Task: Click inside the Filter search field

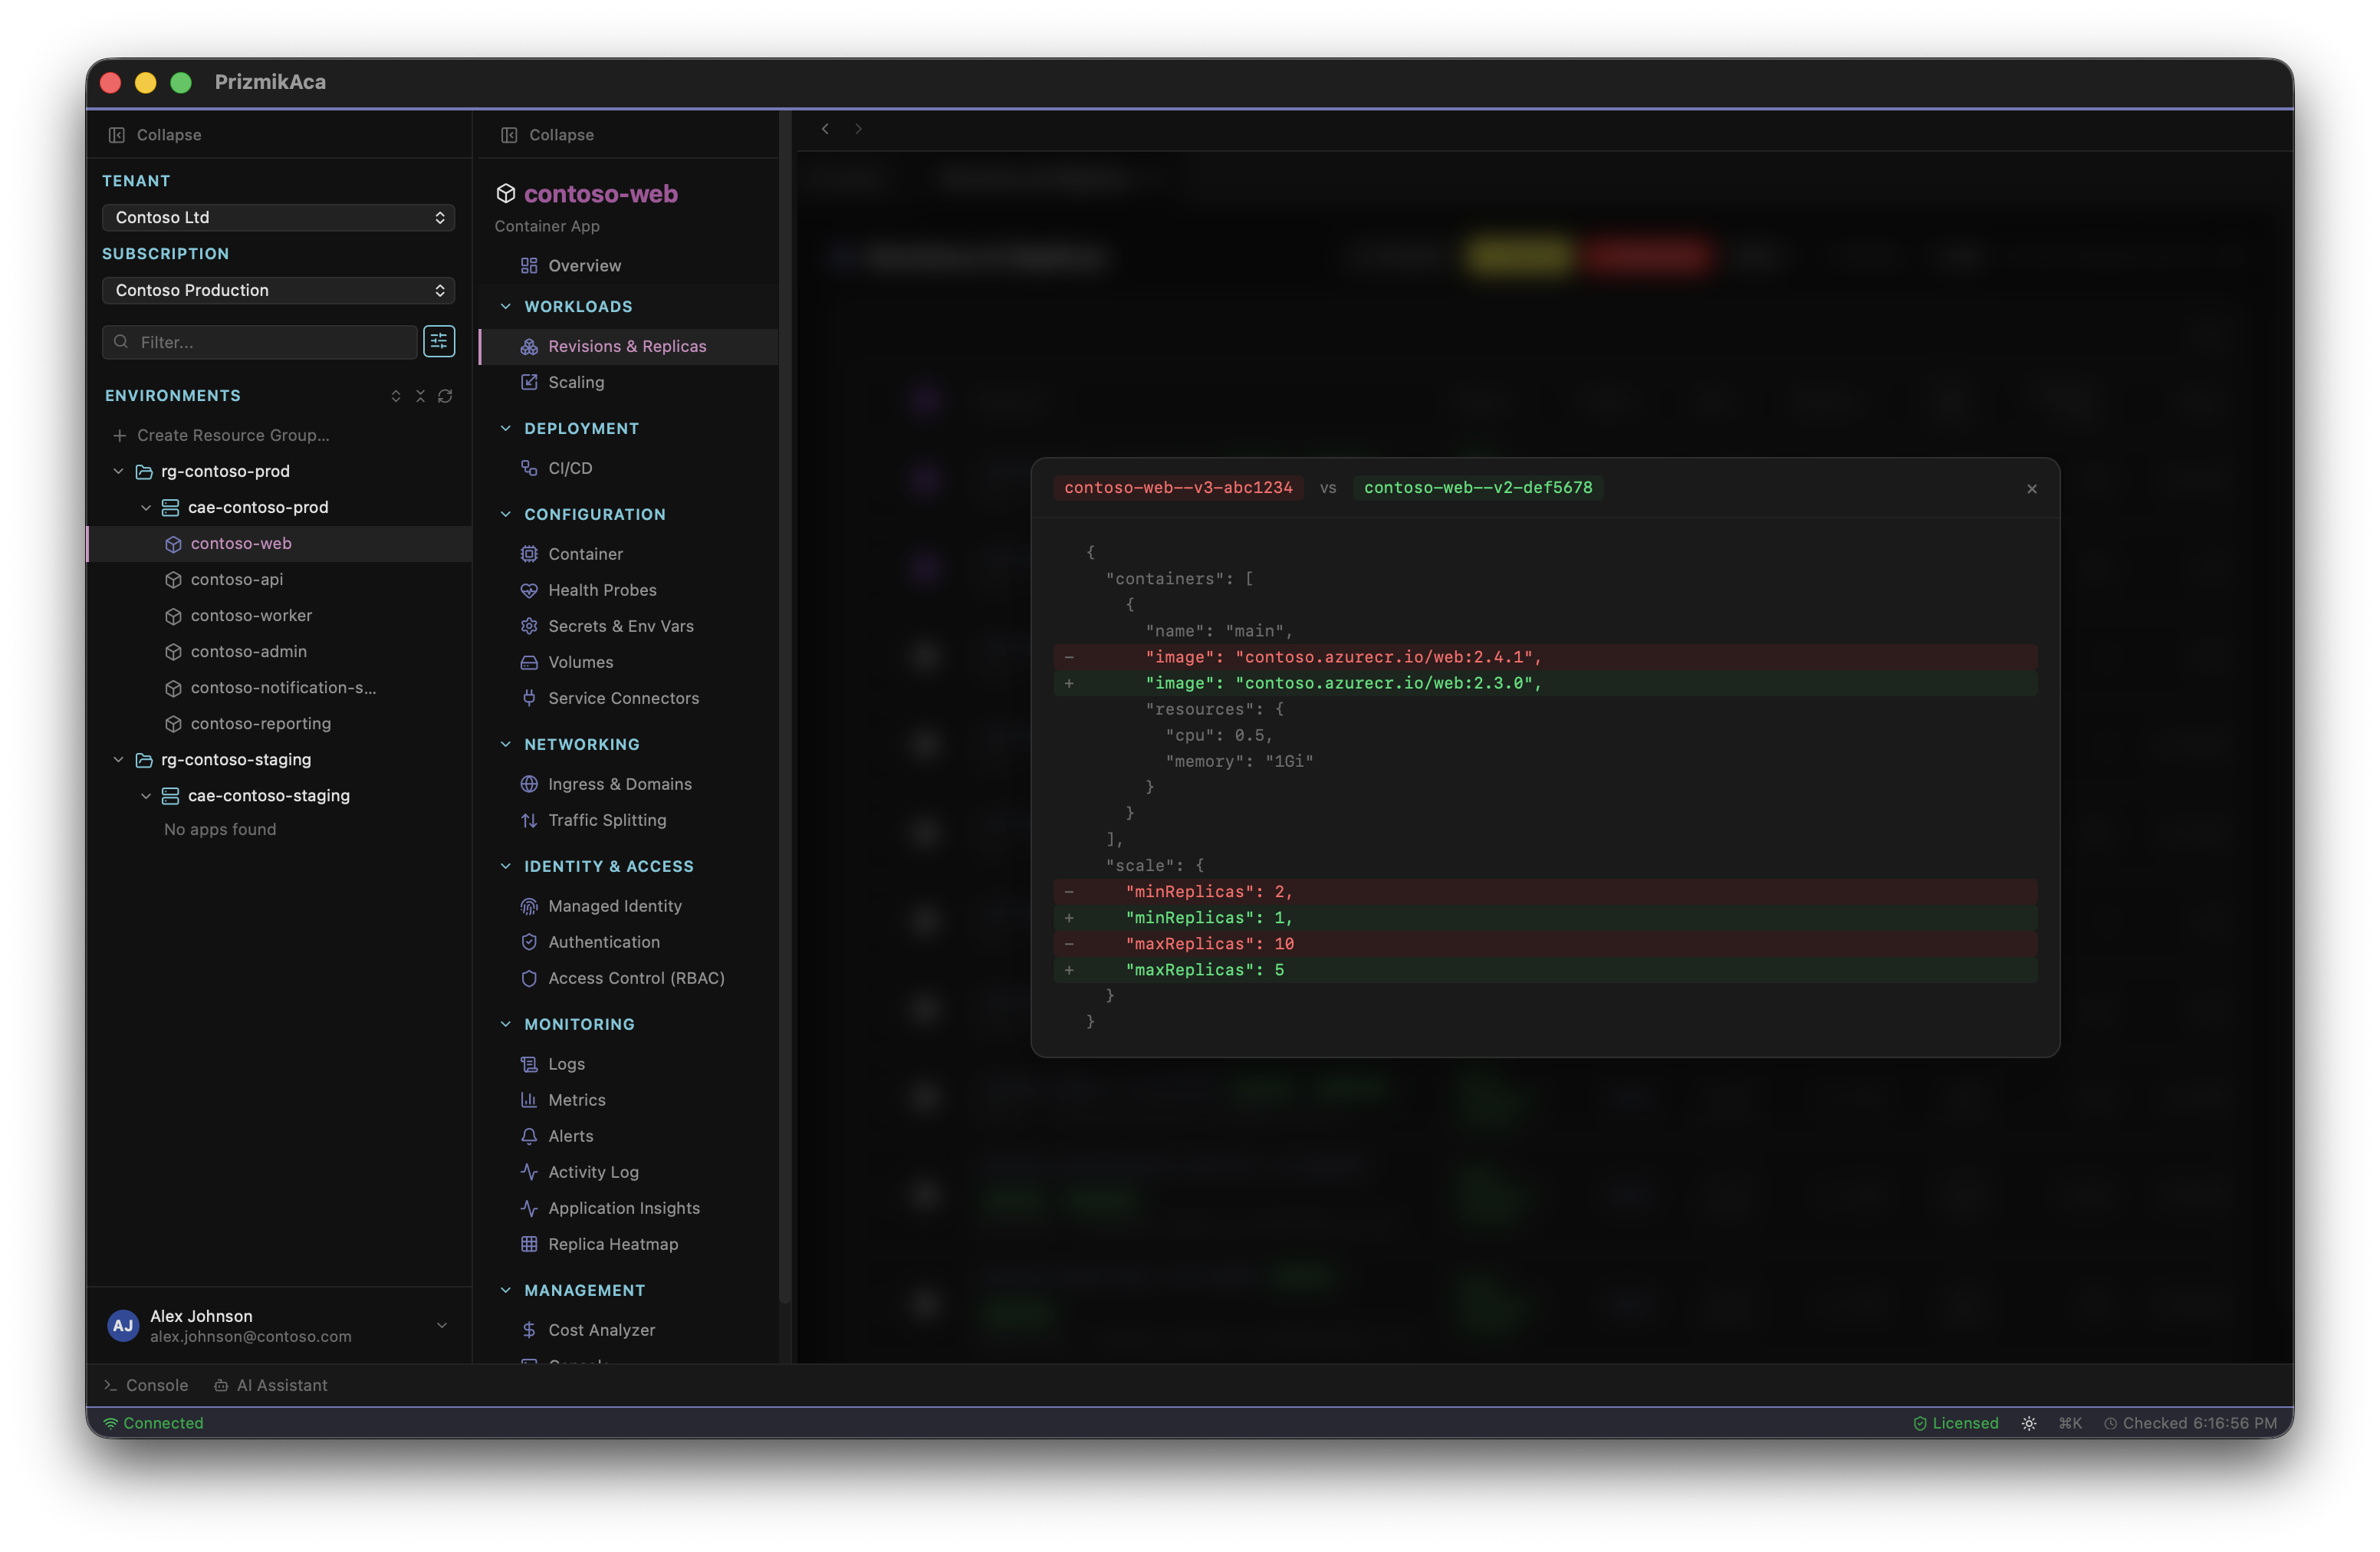Action: point(260,341)
